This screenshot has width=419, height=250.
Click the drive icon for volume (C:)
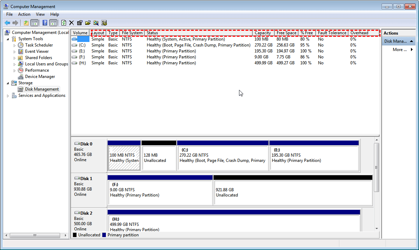pyautogui.click(x=74, y=45)
